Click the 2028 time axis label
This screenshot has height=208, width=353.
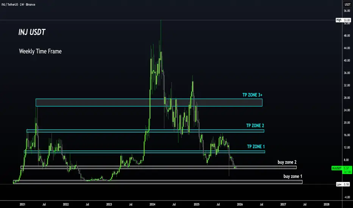coord(326,204)
